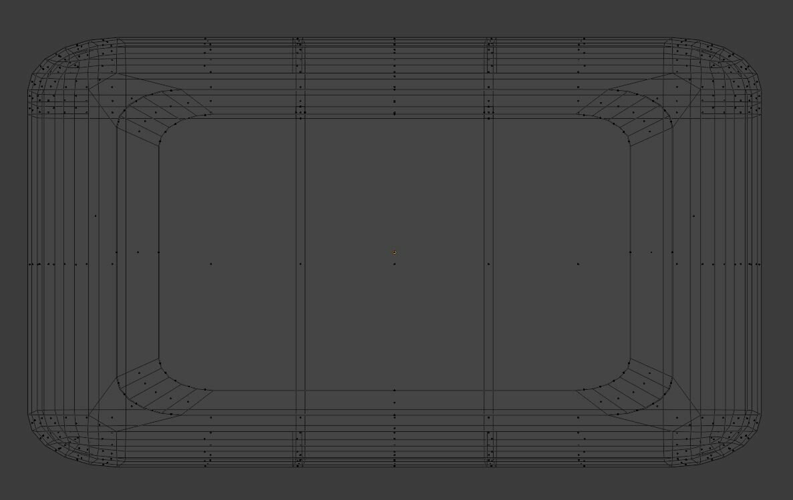The width and height of the screenshot is (793, 500).
Task: Select the orange object origin point
Action: 394,252
